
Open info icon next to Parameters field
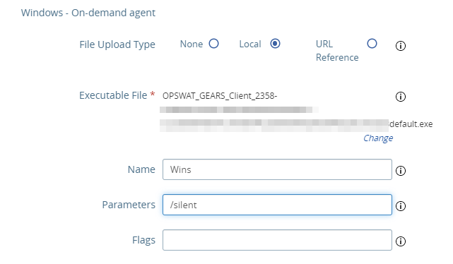coord(401,205)
